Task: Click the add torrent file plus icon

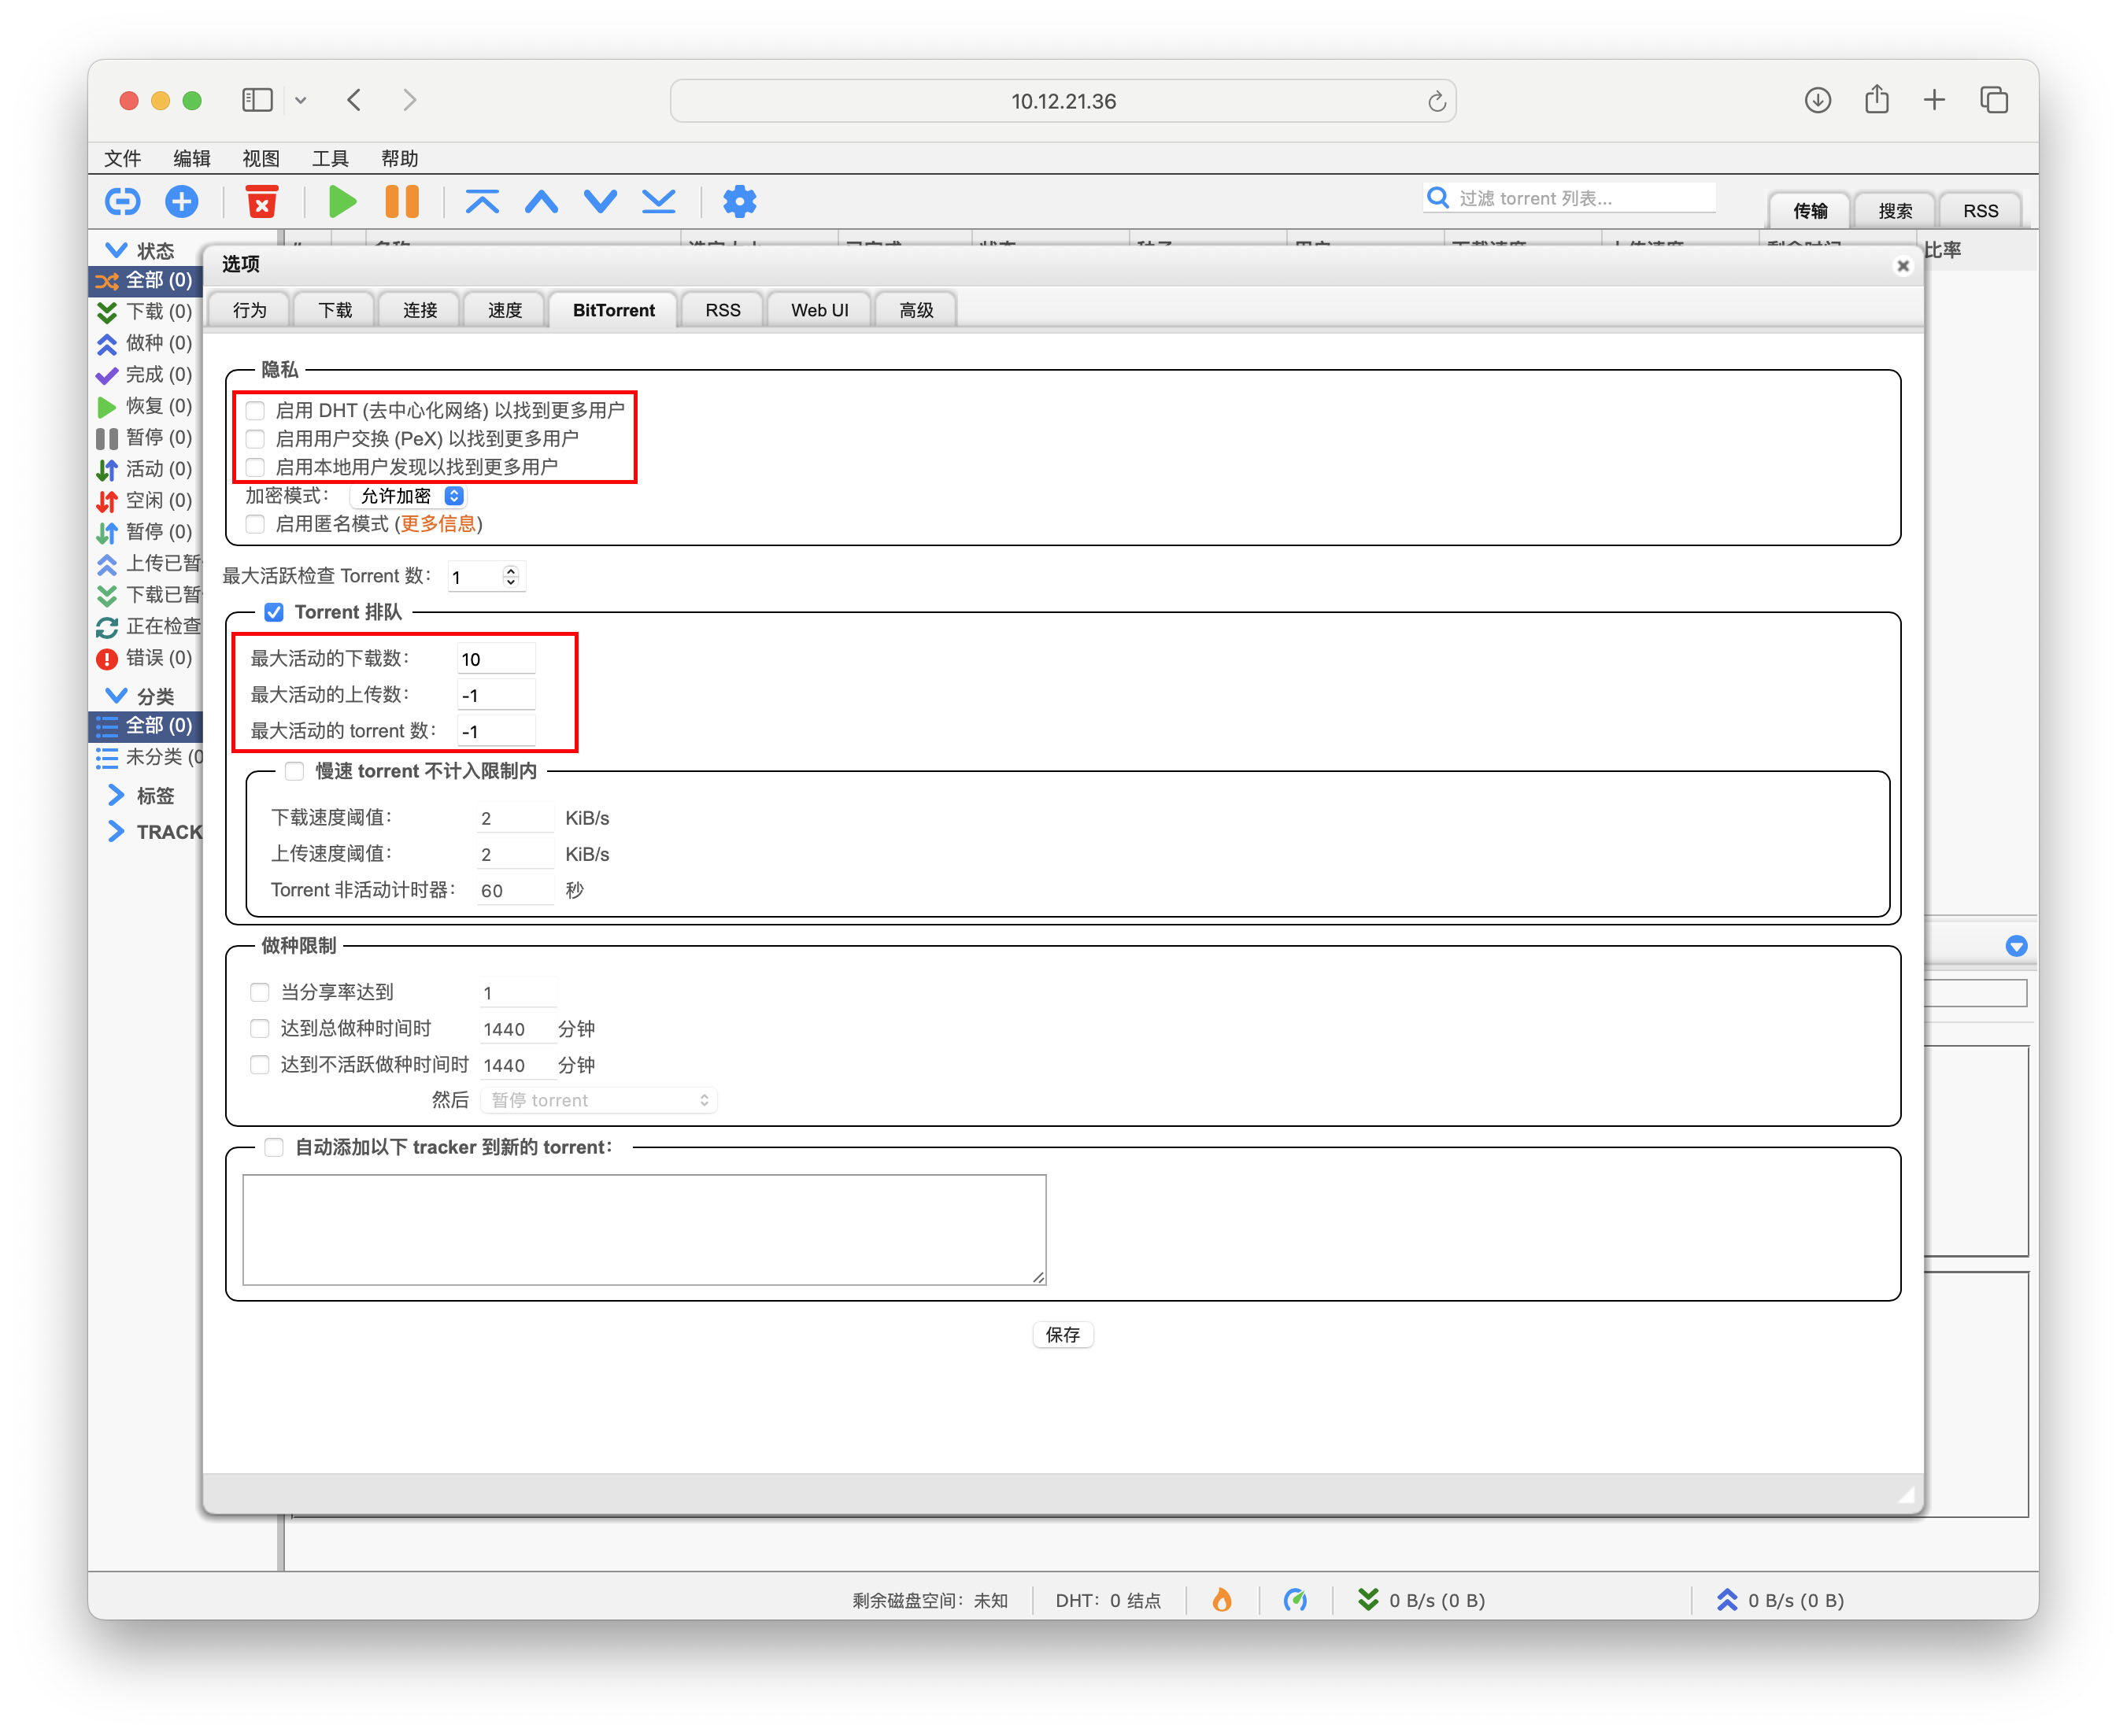Action: (x=181, y=201)
